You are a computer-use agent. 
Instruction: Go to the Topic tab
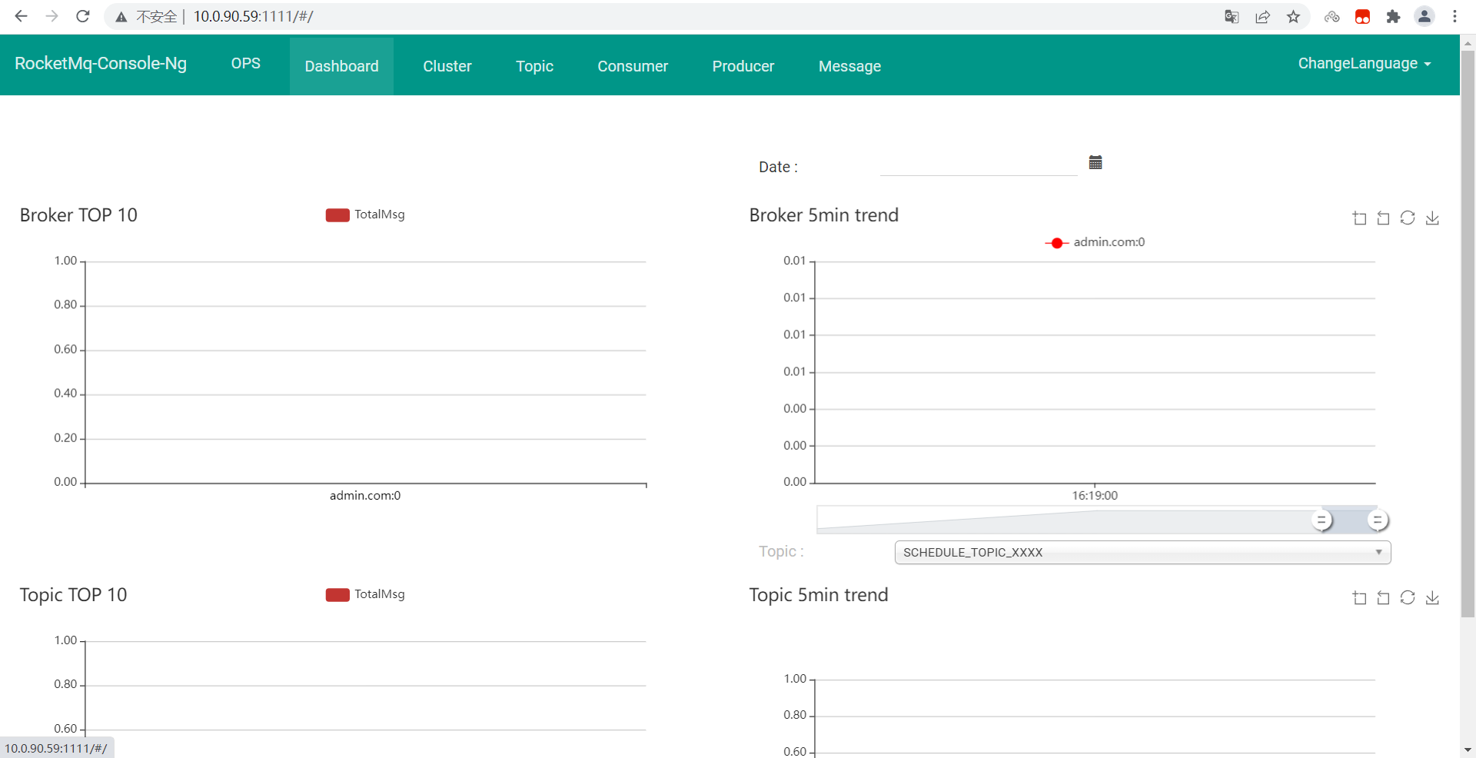534,66
